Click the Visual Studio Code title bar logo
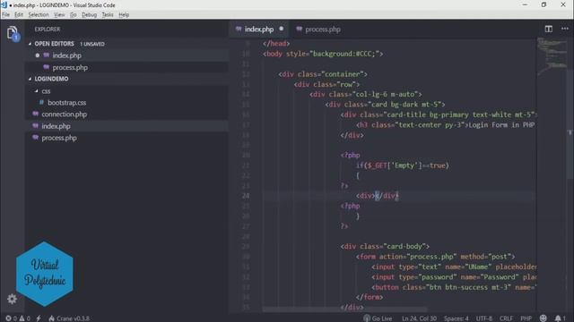 [x=4, y=4]
